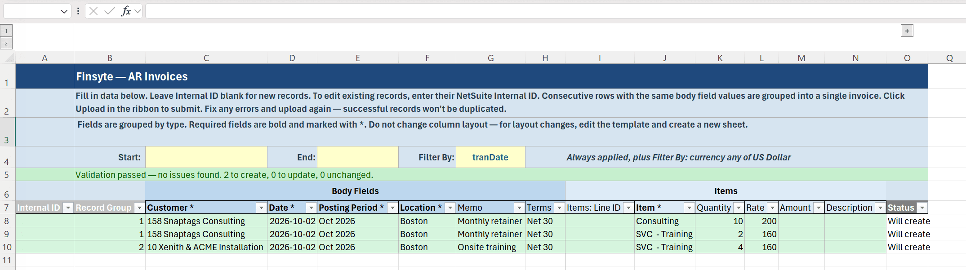Click the Insert Function fx icon

pos(126,11)
